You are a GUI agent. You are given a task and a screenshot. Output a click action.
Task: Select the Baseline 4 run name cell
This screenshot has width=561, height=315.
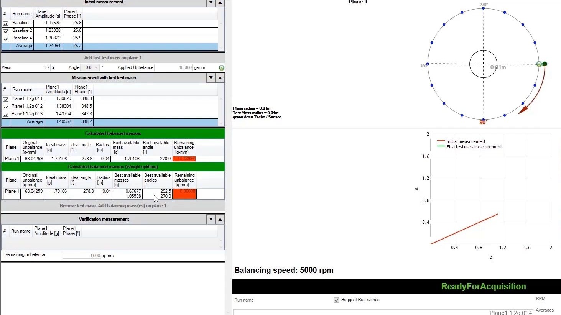point(22,38)
